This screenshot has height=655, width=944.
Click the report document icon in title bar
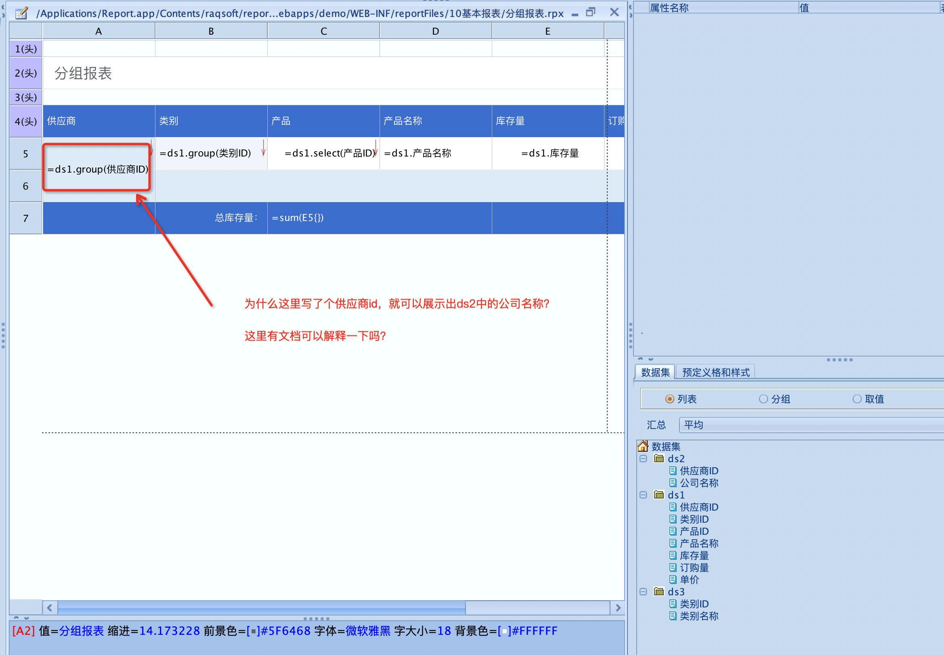21,13
